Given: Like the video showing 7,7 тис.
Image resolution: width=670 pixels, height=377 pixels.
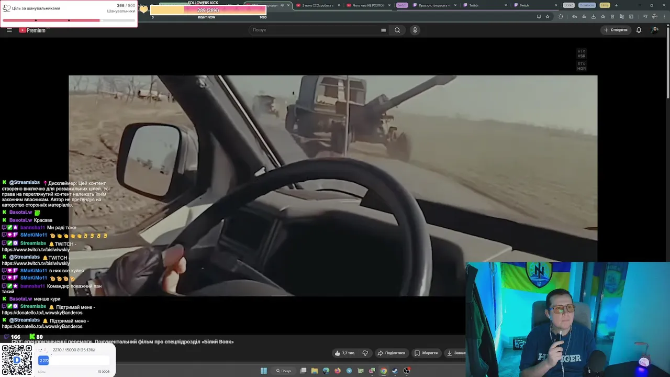Looking at the screenshot, I should click(344, 353).
